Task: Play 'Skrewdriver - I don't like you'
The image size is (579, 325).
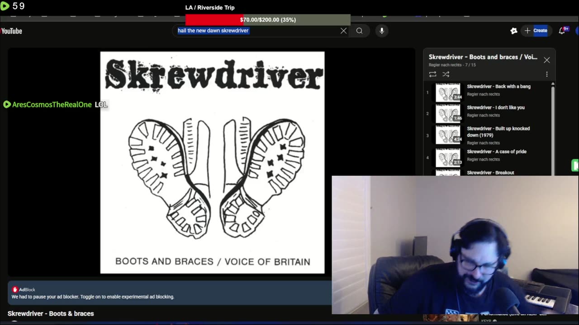Action: pyautogui.click(x=496, y=107)
